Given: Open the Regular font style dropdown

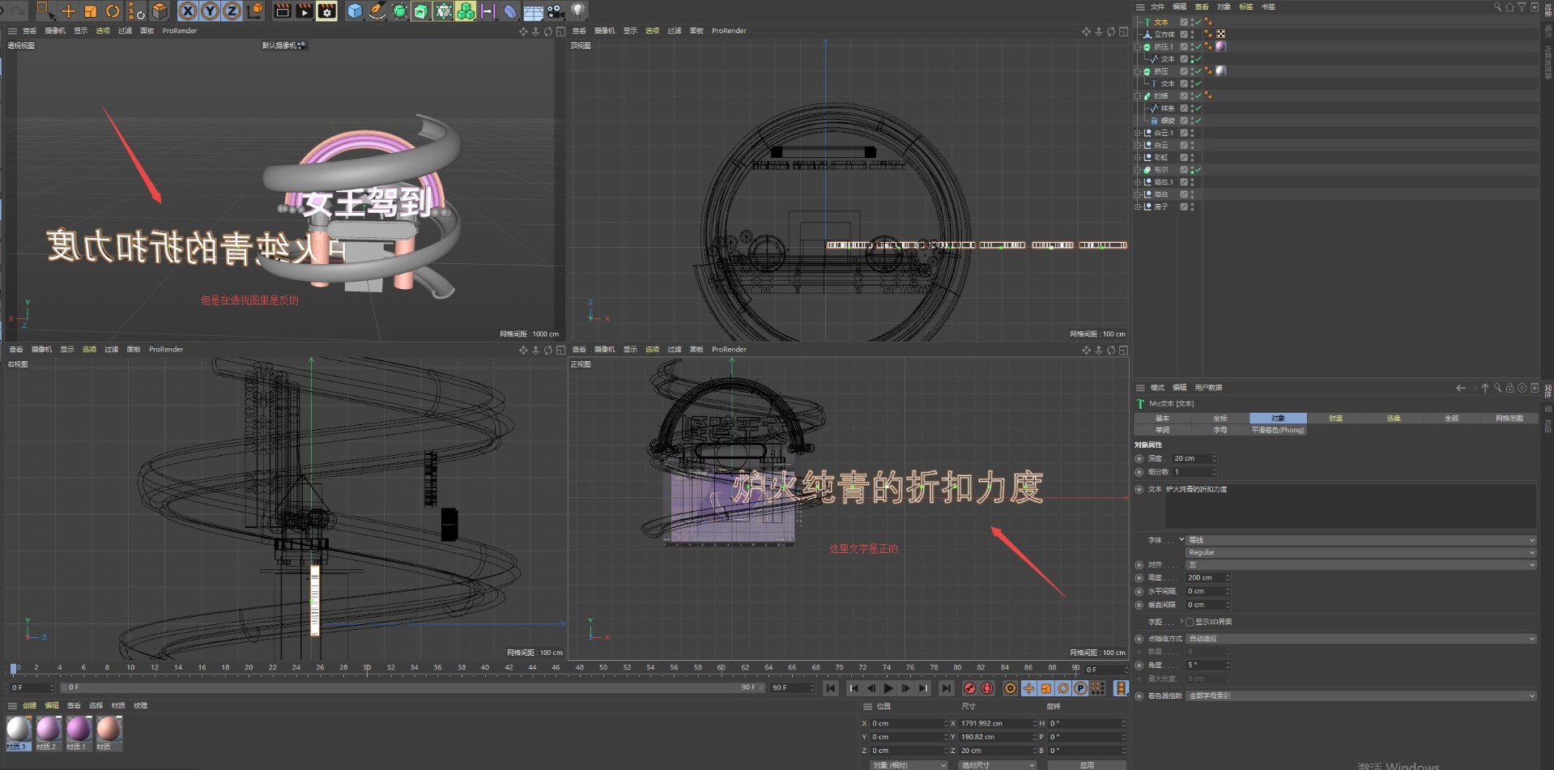Looking at the screenshot, I should pyautogui.click(x=1359, y=552).
